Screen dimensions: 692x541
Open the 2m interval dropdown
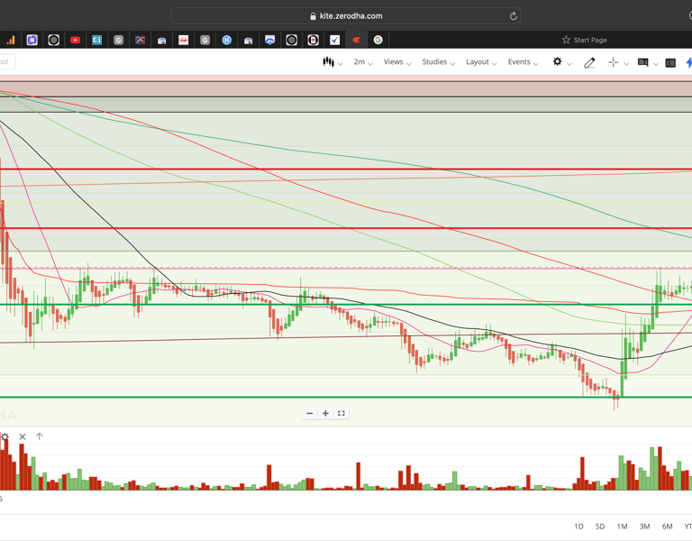363,62
